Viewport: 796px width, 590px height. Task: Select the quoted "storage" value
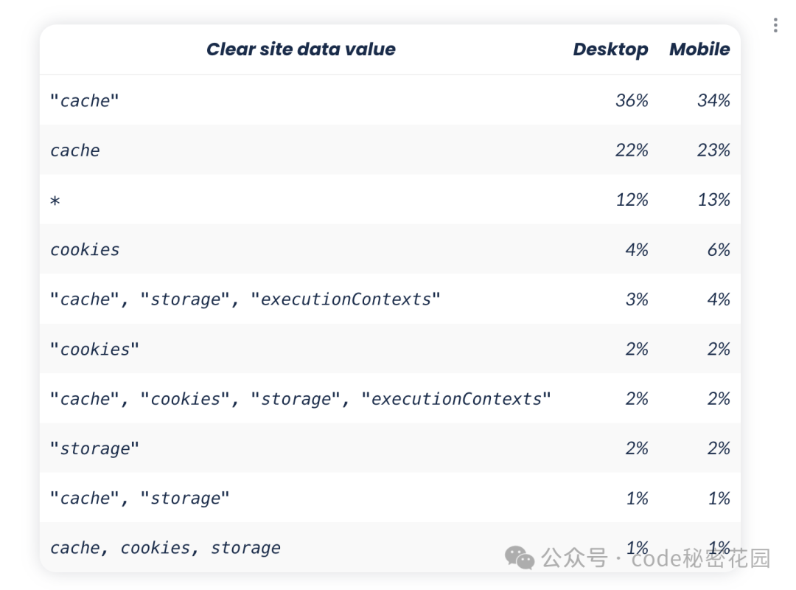tap(94, 448)
